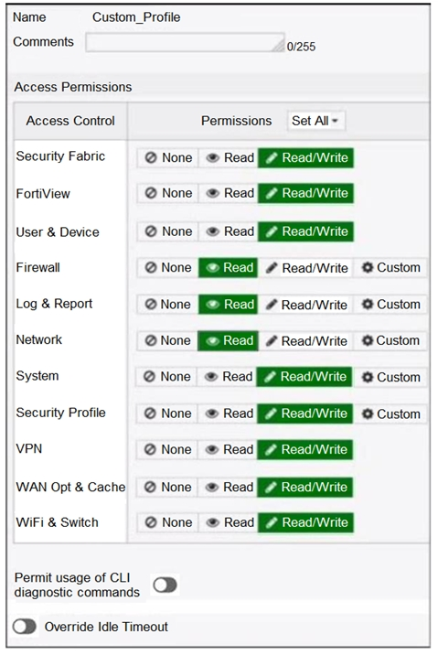Set User & Device to Read

click(229, 231)
